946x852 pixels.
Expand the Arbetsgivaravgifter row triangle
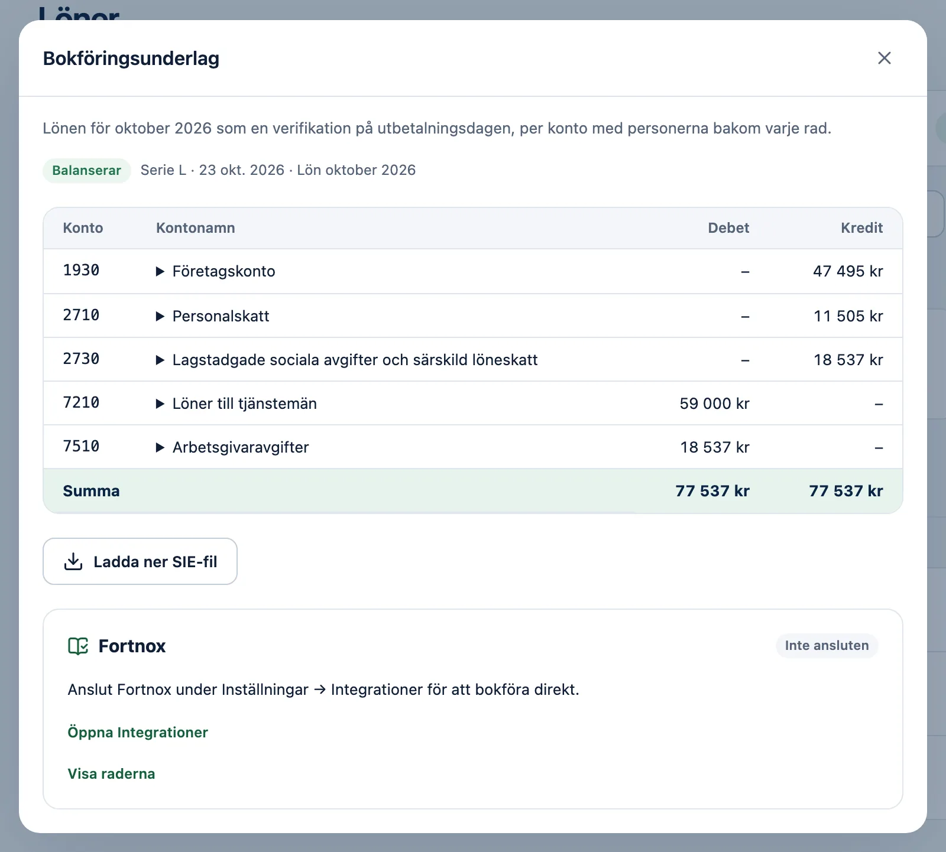(160, 447)
